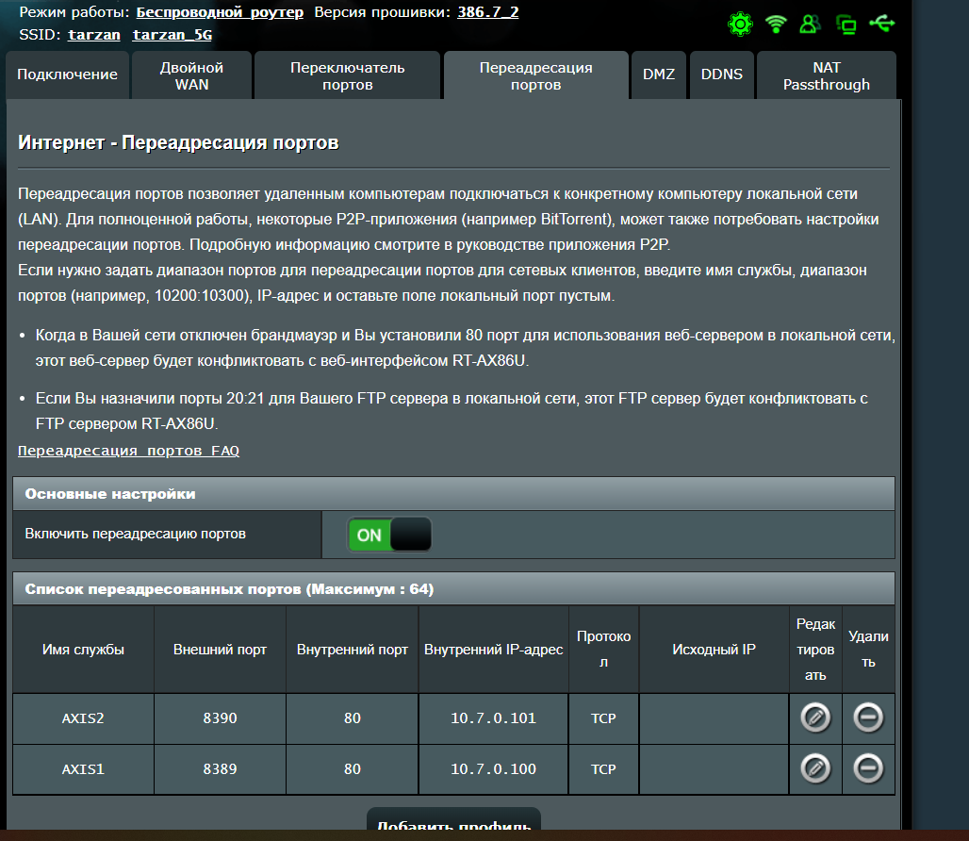Viewport: 969px width, 841px height.
Task: Open the Двойной WAN tab
Action: click(x=191, y=75)
